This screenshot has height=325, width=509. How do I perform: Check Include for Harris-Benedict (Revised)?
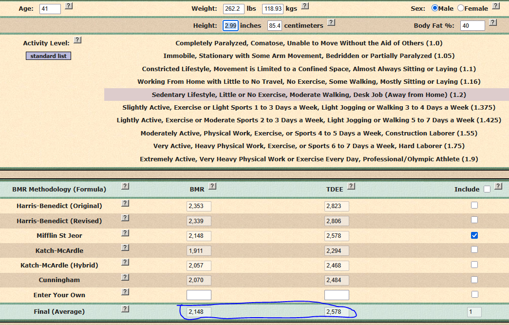[x=474, y=220]
